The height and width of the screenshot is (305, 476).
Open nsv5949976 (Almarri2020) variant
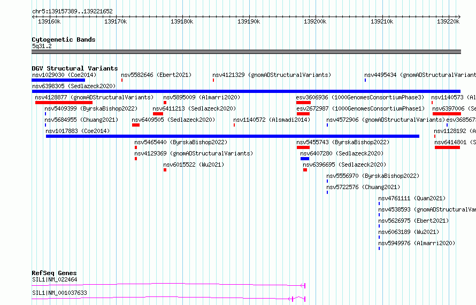tap(417, 243)
